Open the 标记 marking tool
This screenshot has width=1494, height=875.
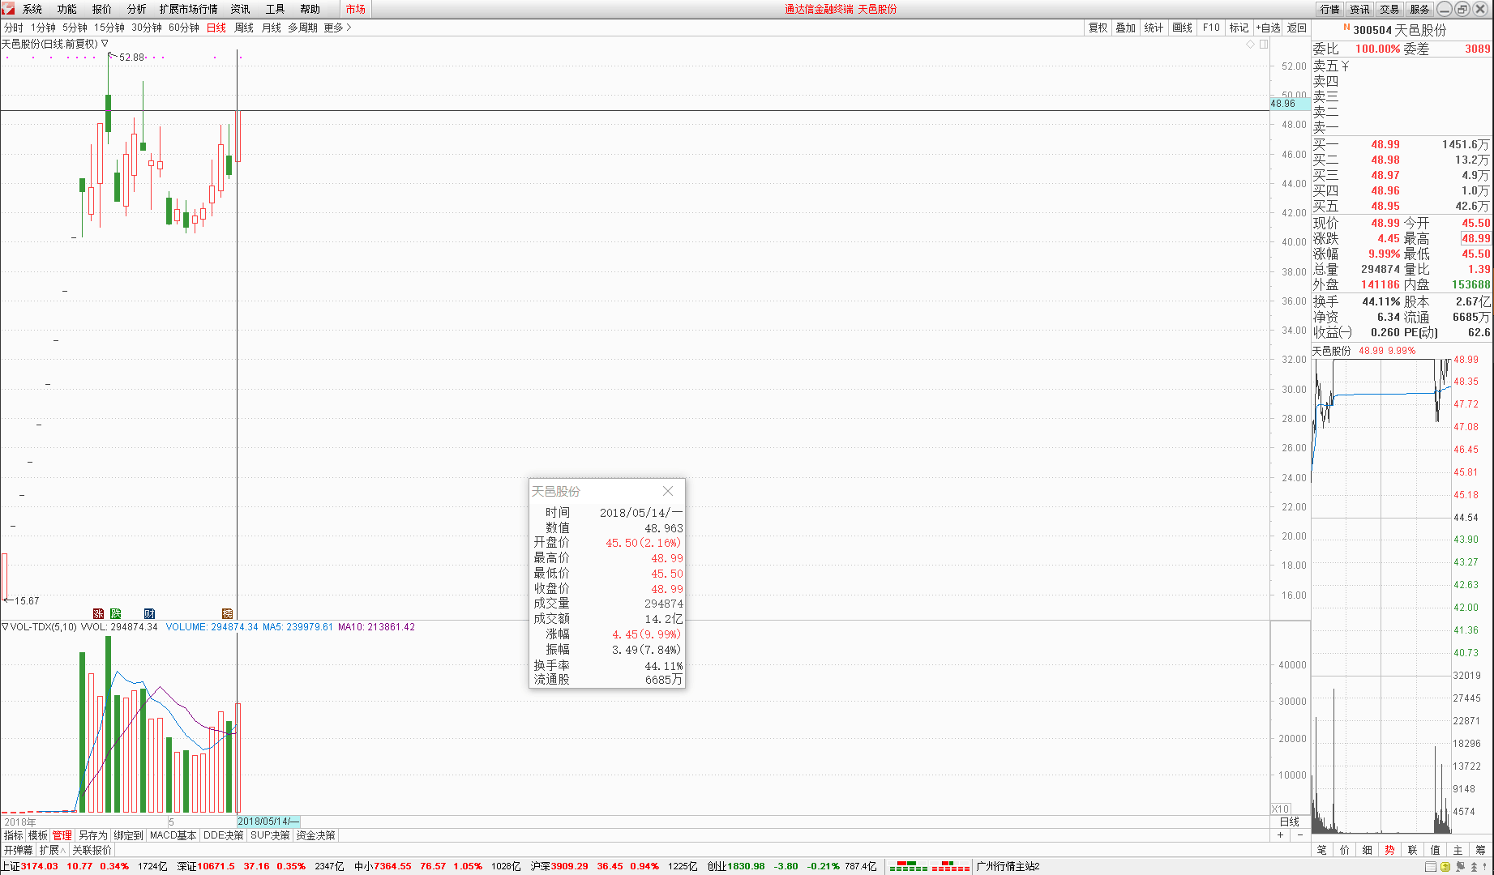(x=1239, y=27)
